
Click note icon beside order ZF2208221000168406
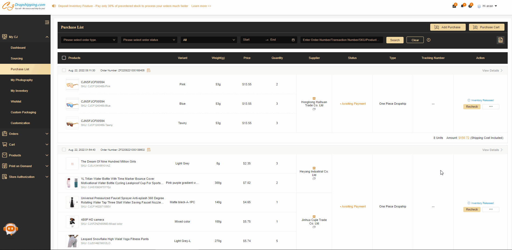[x=149, y=71]
